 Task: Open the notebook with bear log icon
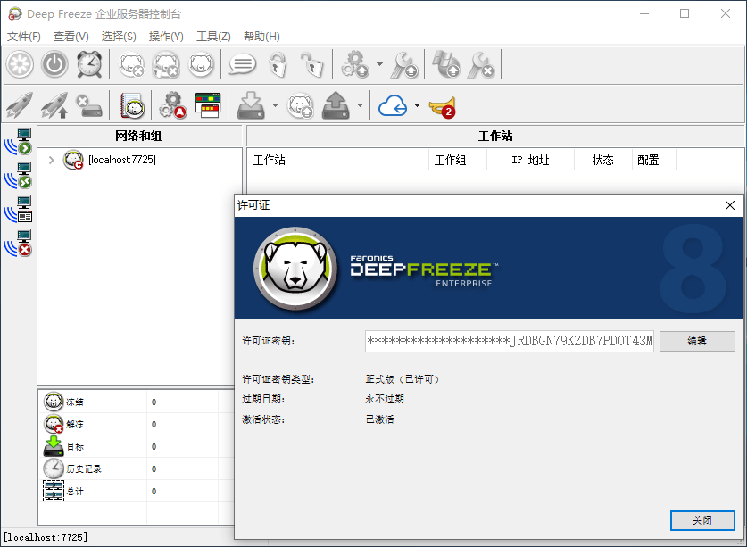(132, 105)
